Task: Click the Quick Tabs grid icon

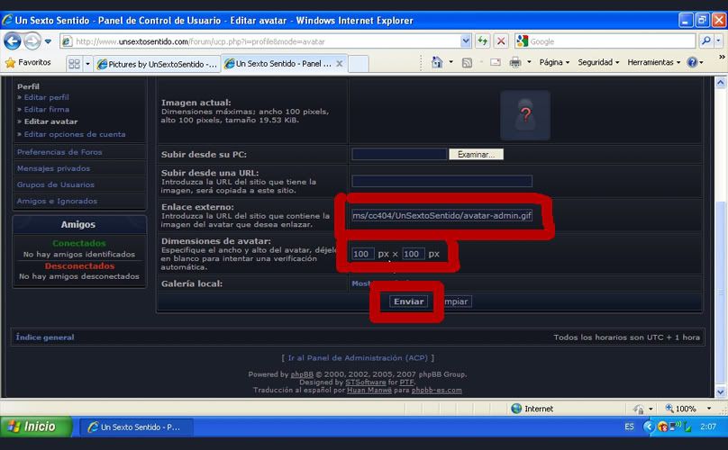Action: pyautogui.click(x=74, y=64)
